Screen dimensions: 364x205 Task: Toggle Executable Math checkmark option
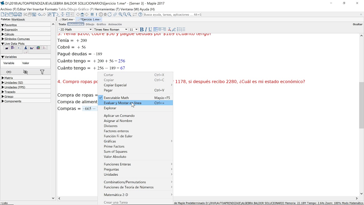pyautogui.click(x=135, y=98)
